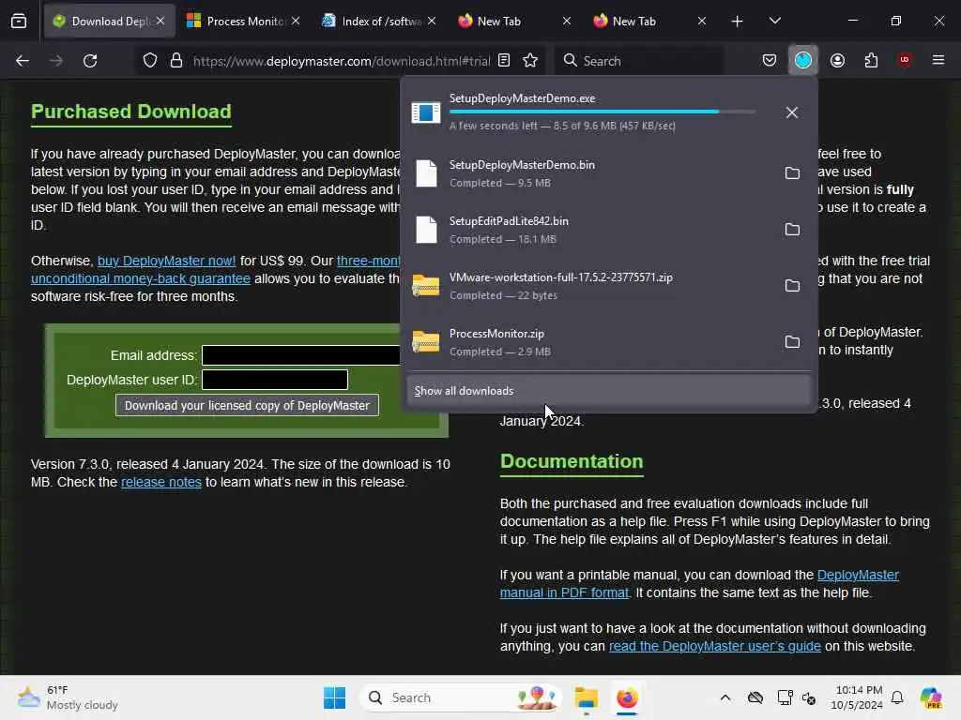Show SetupDeployMasterDemo.bin in folder
Image resolution: width=961 pixels, height=720 pixels.
tap(792, 173)
